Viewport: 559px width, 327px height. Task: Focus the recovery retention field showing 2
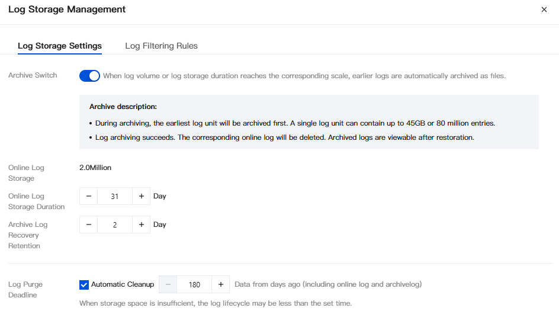(x=115, y=225)
